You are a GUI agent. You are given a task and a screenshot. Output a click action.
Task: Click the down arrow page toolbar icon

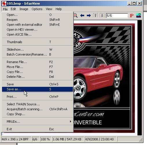click(x=102, y=16)
